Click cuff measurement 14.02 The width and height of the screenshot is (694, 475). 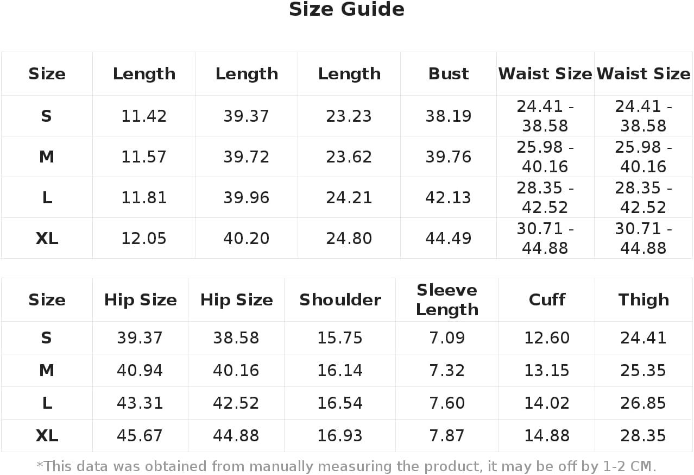click(547, 403)
